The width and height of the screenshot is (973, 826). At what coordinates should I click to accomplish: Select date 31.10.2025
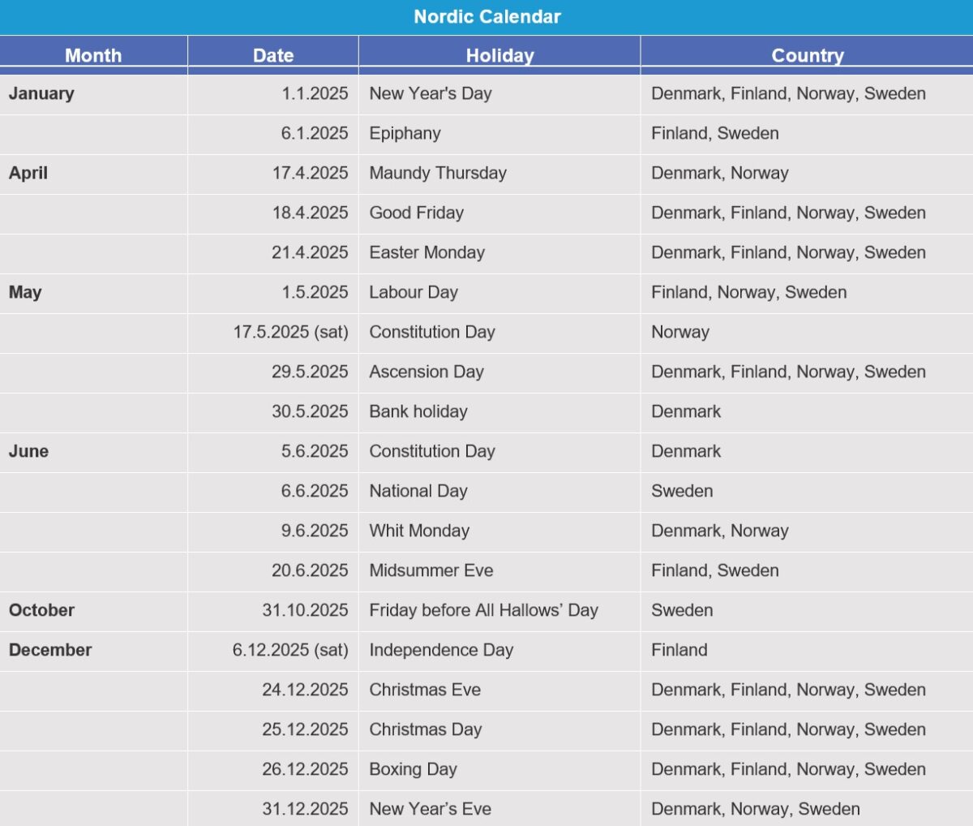(x=305, y=610)
